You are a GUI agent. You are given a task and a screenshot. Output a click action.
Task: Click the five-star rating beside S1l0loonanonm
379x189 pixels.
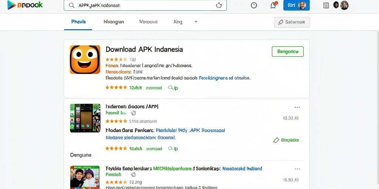[x=116, y=121]
